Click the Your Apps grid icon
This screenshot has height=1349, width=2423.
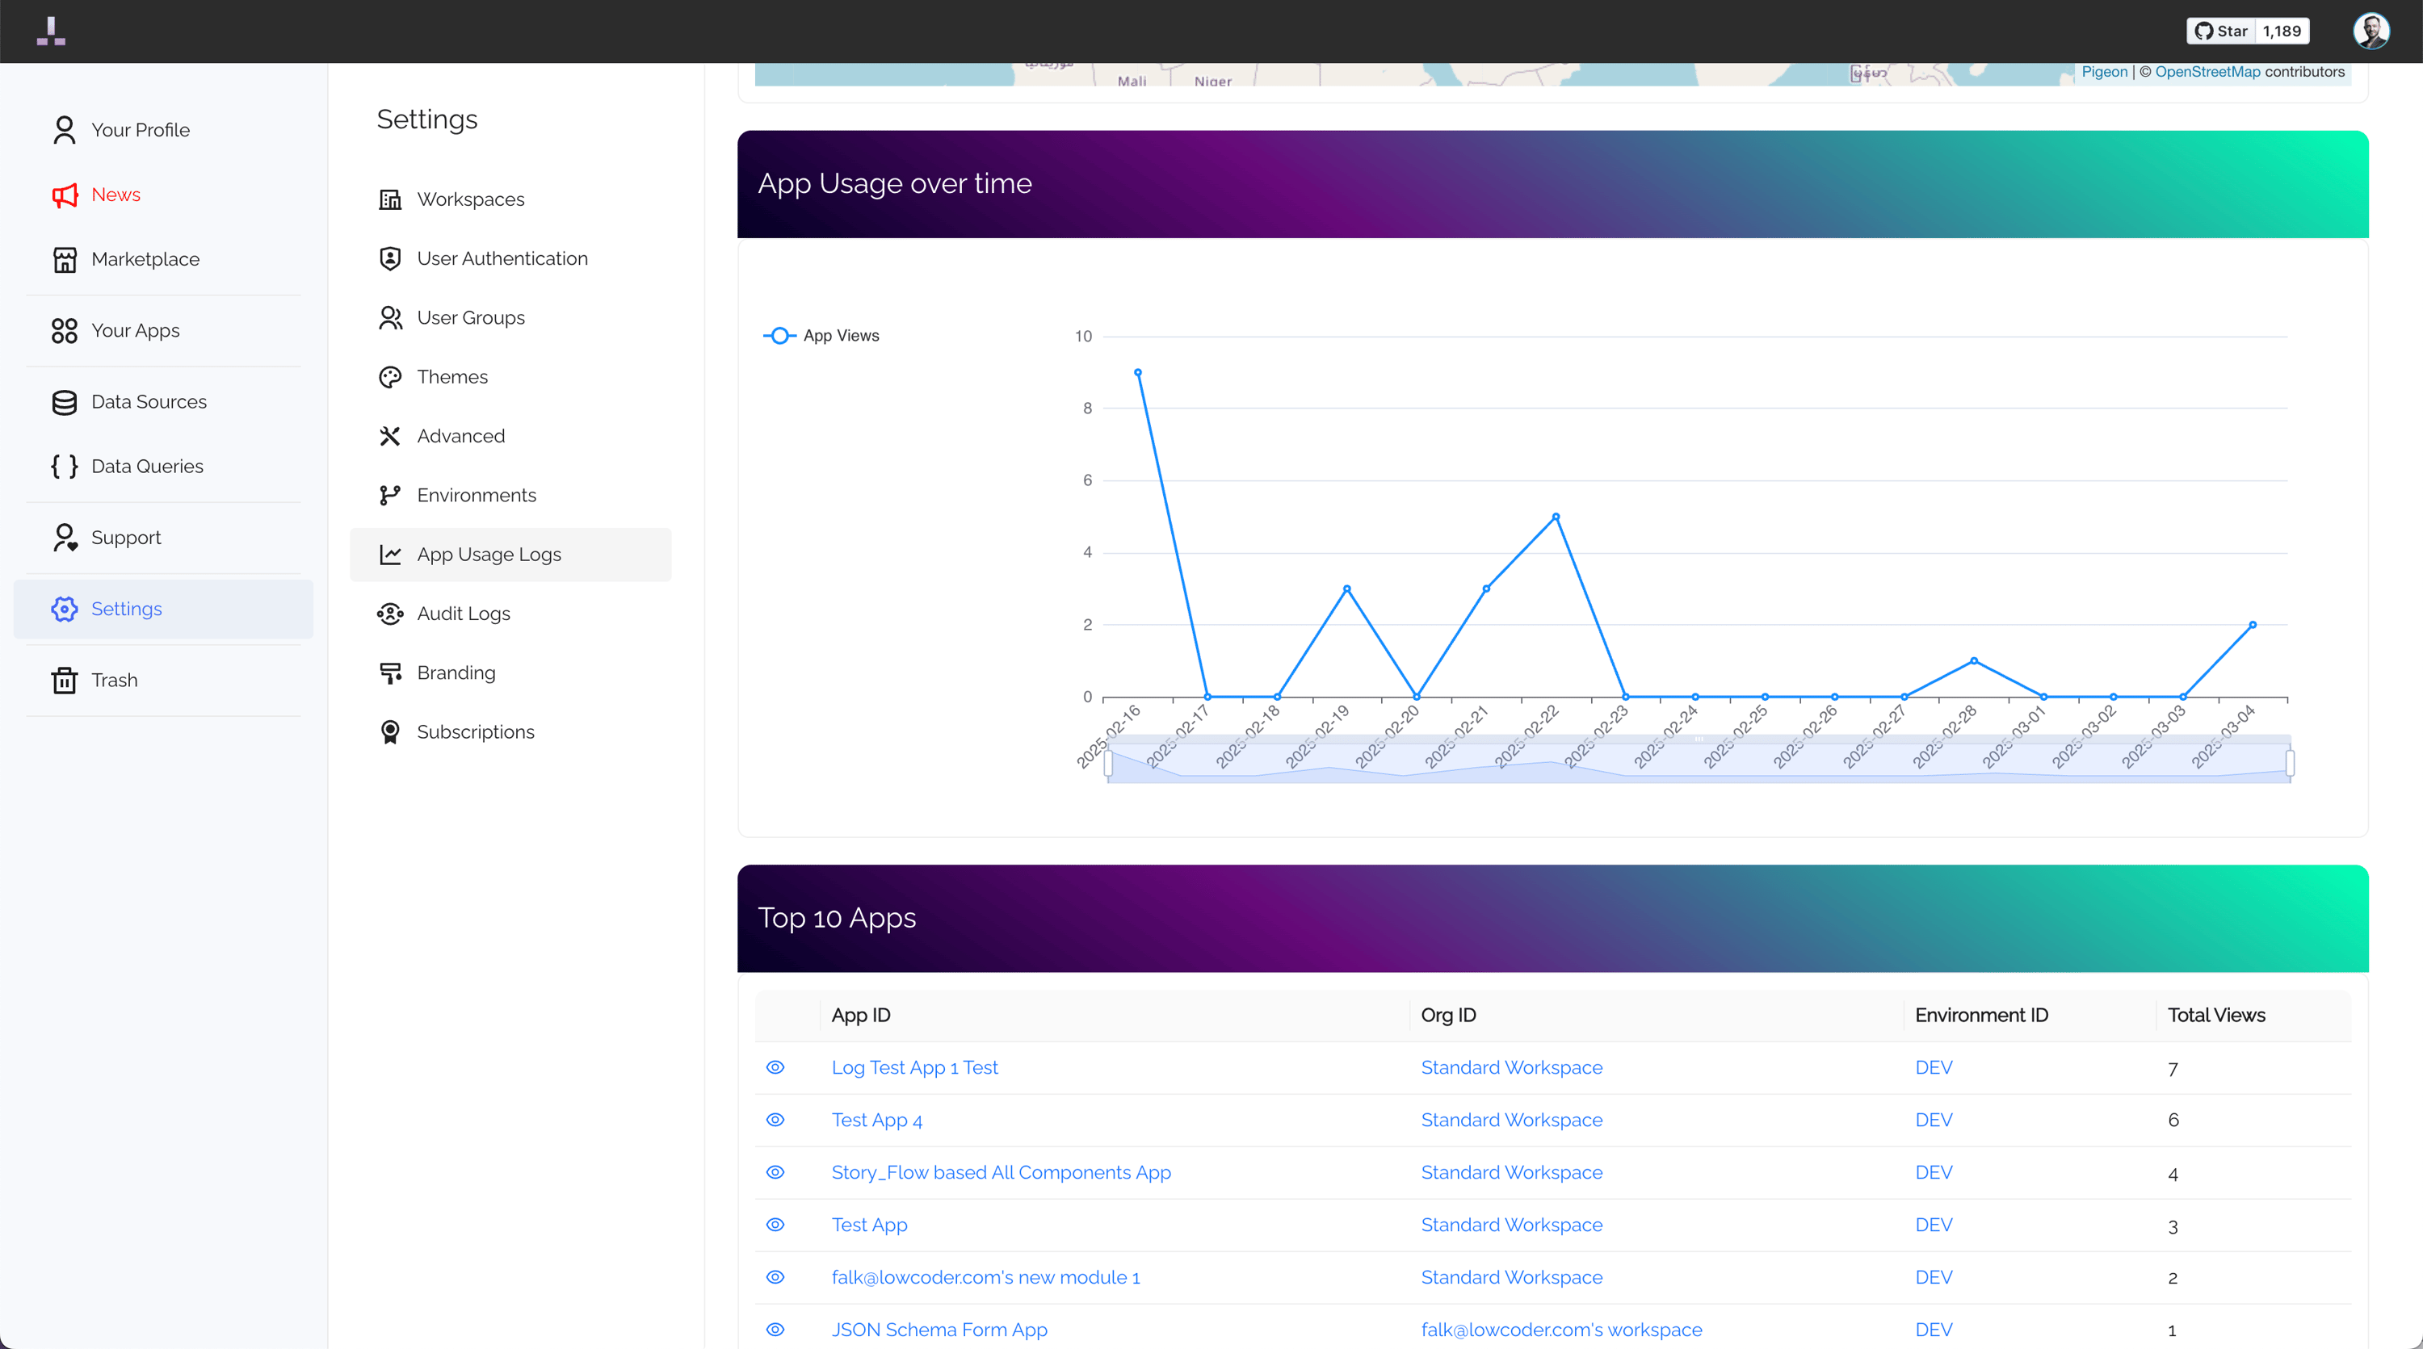point(64,331)
